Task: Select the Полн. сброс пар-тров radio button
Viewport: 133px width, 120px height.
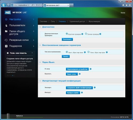Action: (88, 52)
